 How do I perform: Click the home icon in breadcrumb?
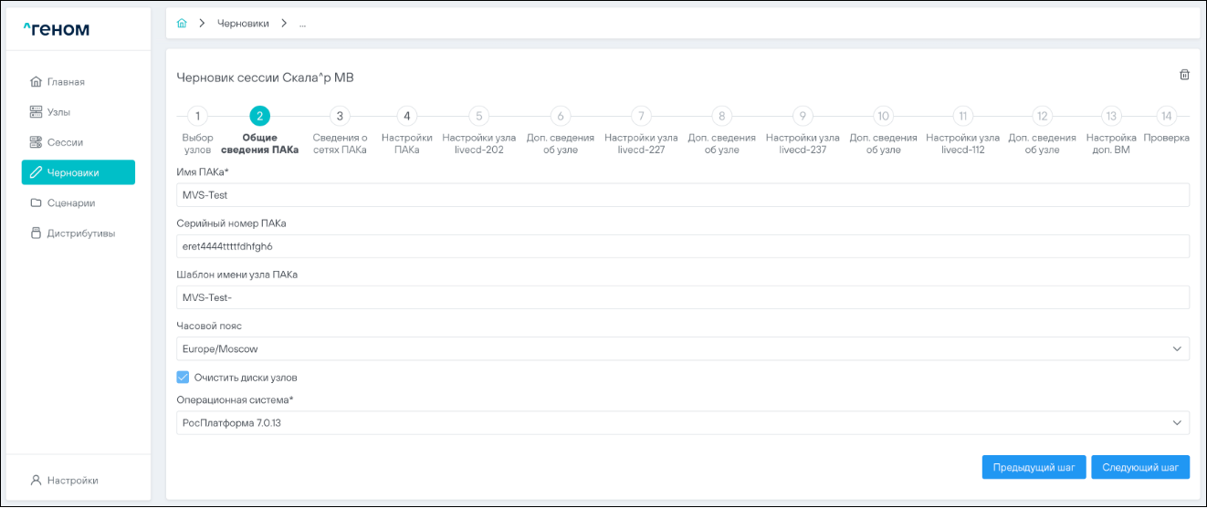click(x=182, y=24)
